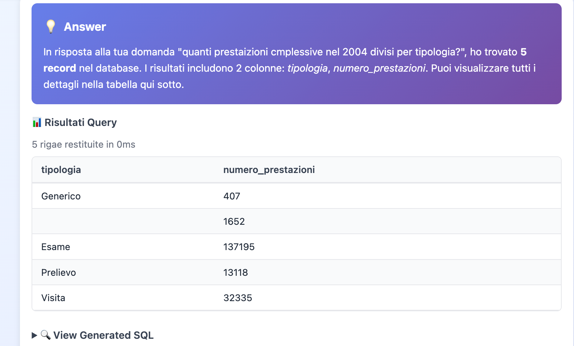Click the value 137195 in the Esame row
The width and height of the screenshot is (574, 346).
[239, 247]
